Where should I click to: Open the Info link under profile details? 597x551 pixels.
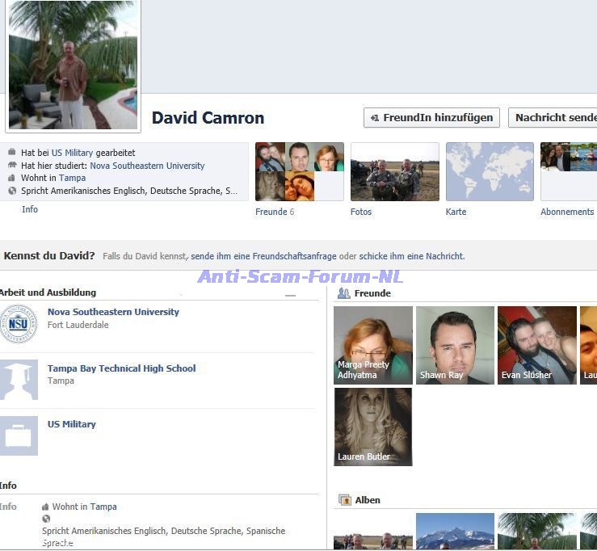30,209
